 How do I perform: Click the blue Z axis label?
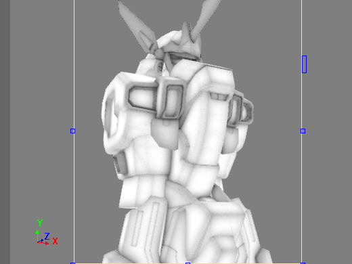tap(47, 236)
